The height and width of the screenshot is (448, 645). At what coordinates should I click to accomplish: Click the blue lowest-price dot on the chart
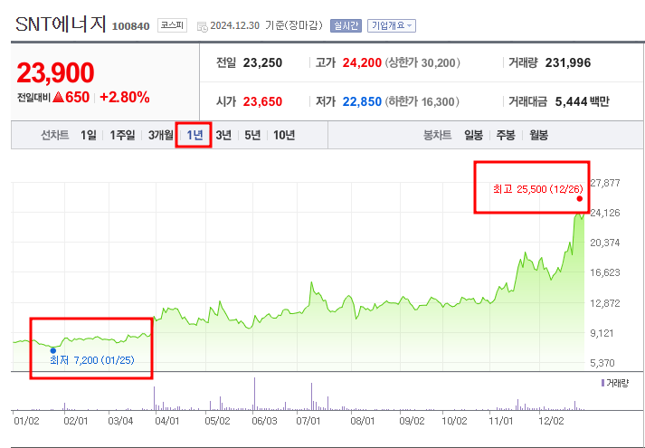pyautogui.click(x=53, y=350)
